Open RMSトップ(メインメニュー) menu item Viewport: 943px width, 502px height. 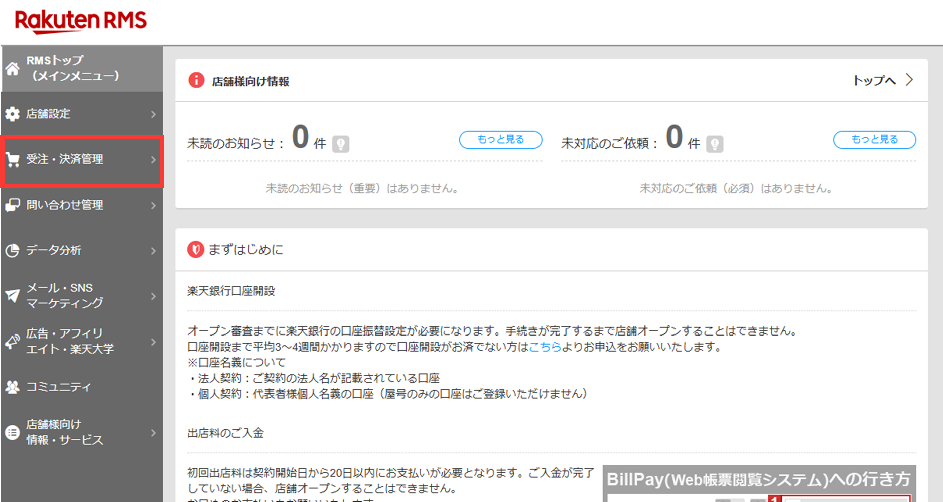(82, 69)
